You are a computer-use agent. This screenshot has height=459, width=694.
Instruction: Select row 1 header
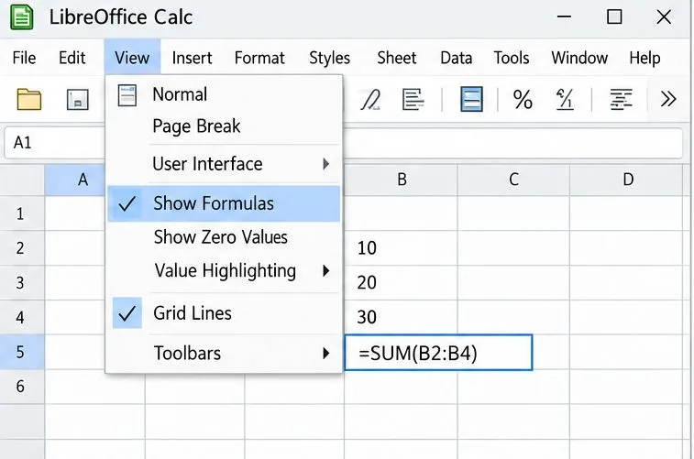pos(20,214)
